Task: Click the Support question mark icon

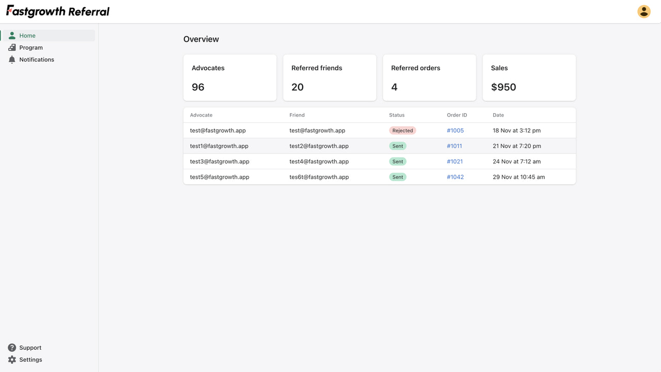Action: pyautogui.click(x=11, y=347)
